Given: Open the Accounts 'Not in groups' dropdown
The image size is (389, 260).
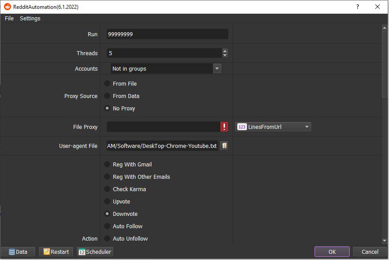Looking at the screenshot, I should click(166, 68).
